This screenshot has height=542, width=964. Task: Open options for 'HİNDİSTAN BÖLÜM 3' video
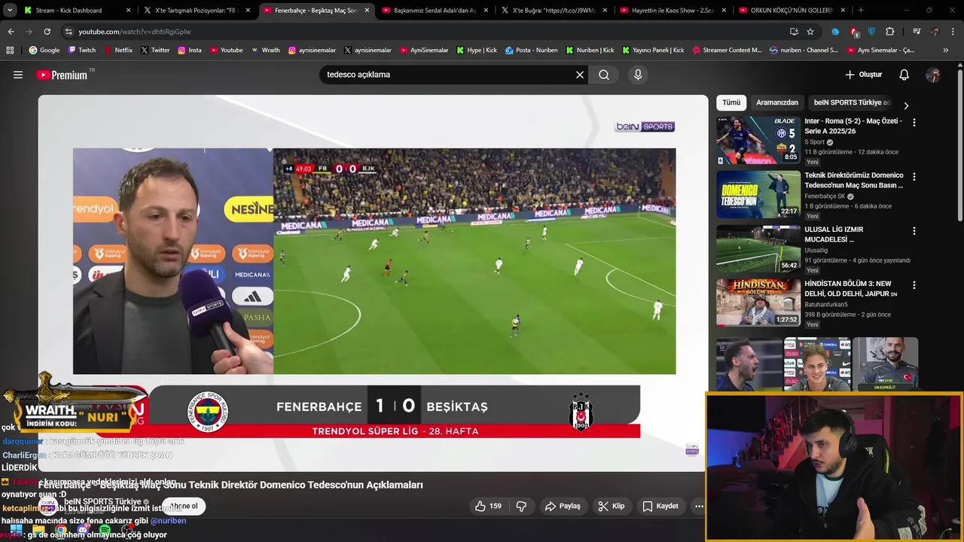(x=914, y=285)
